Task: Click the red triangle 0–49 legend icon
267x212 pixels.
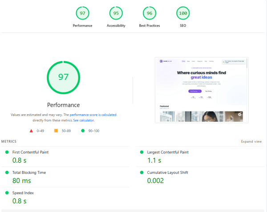Action: click(31, 131)
